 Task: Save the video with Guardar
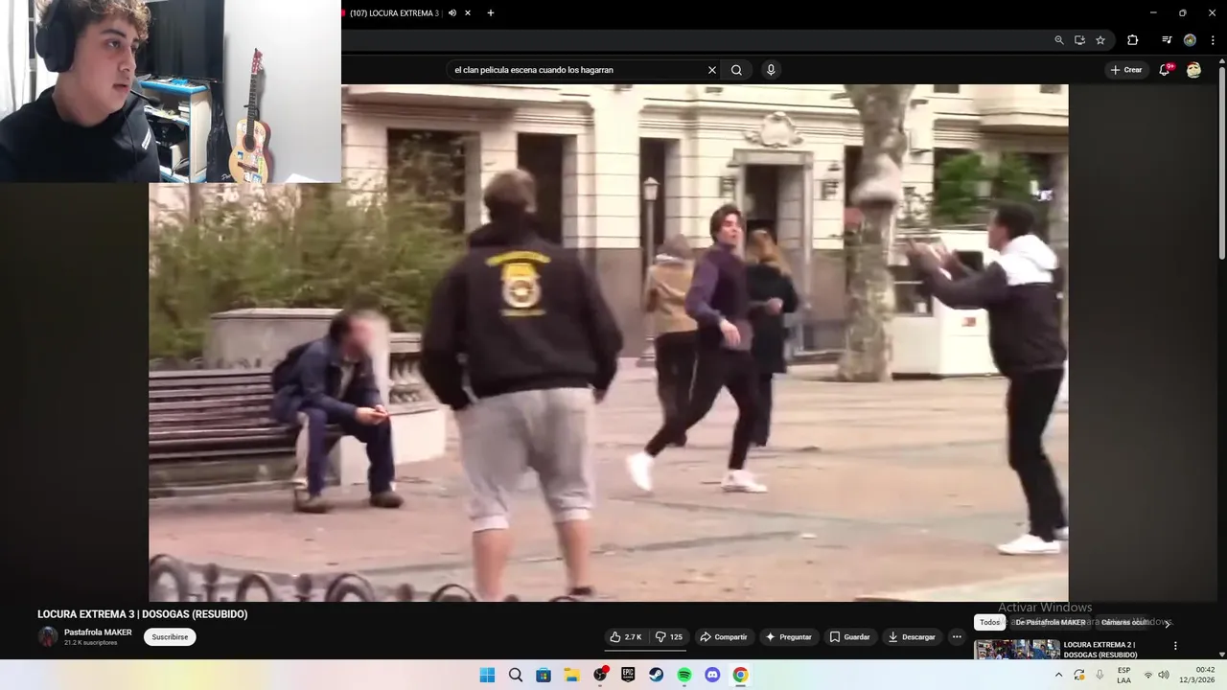pos(850,637)
